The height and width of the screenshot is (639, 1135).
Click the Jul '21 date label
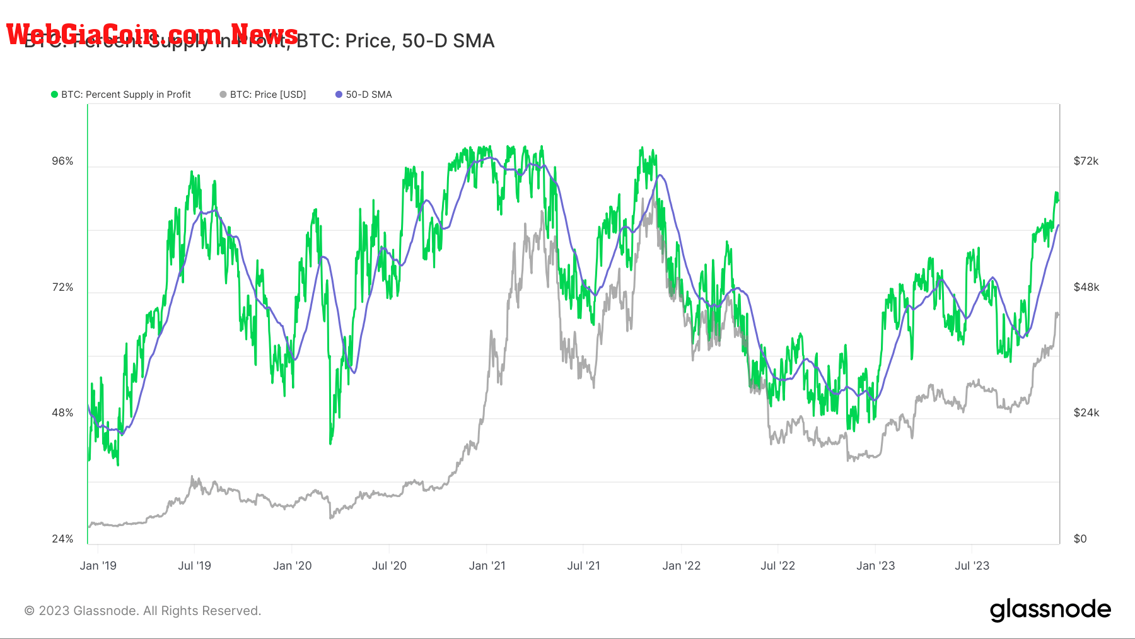click(584, 566)
